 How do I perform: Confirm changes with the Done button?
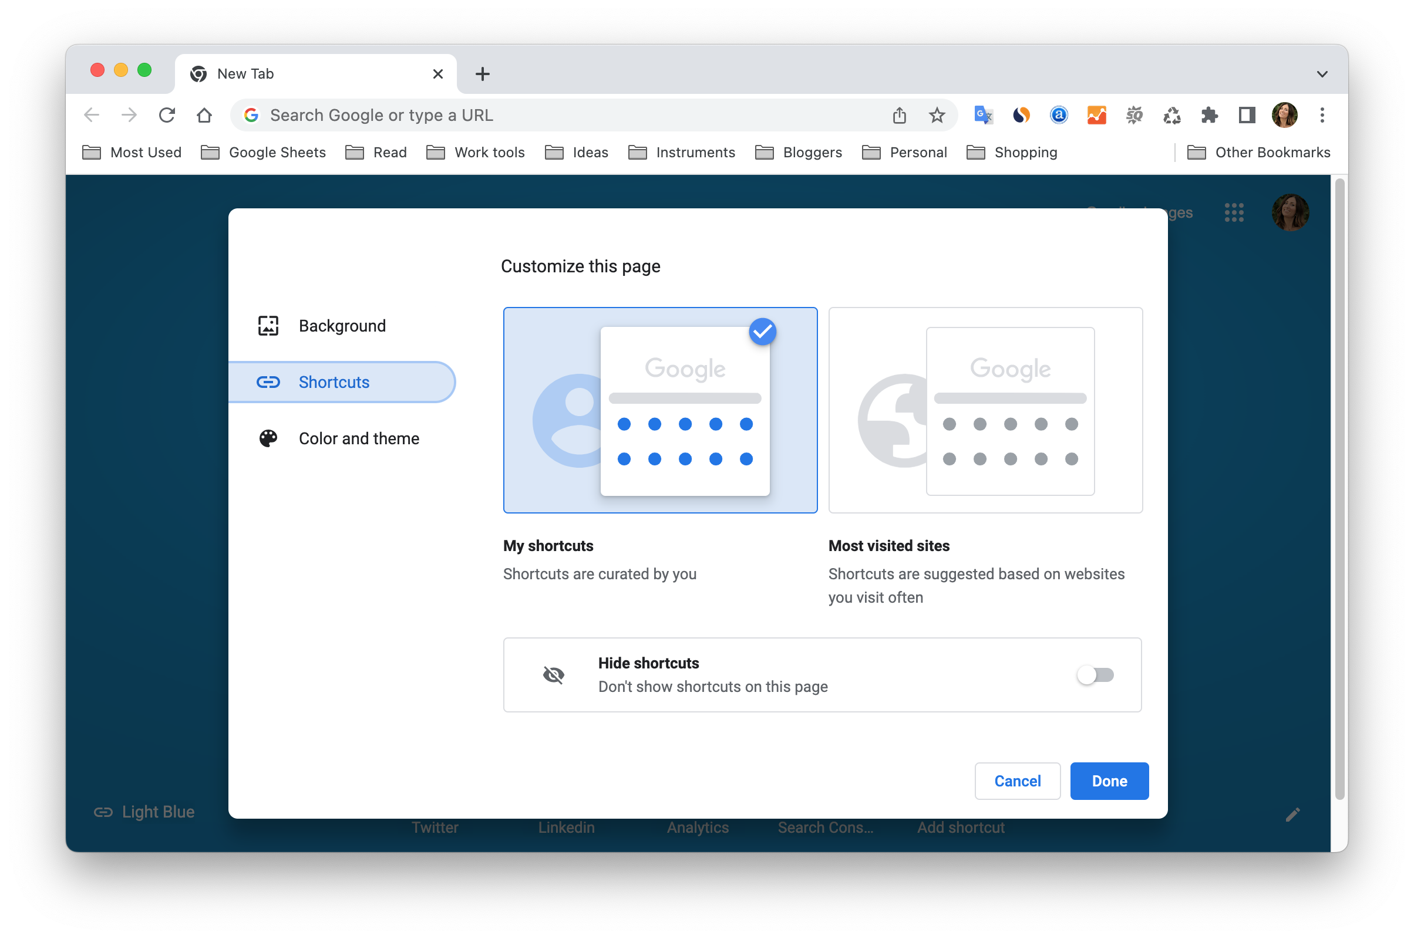[1109, 781]
